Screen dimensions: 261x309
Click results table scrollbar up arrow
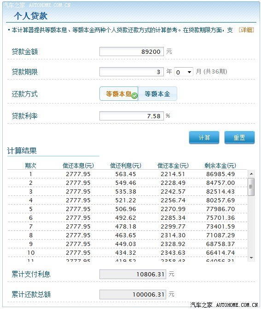point(251,174)
